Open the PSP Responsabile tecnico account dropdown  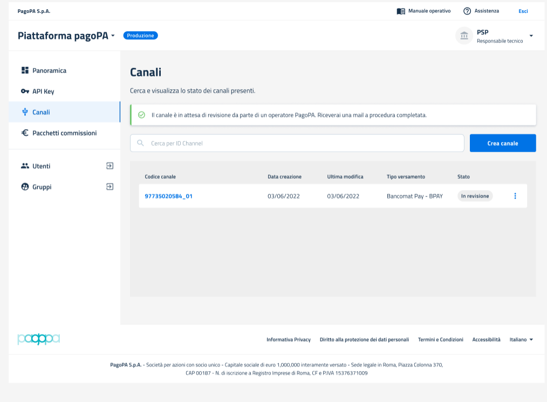point(531,36)
